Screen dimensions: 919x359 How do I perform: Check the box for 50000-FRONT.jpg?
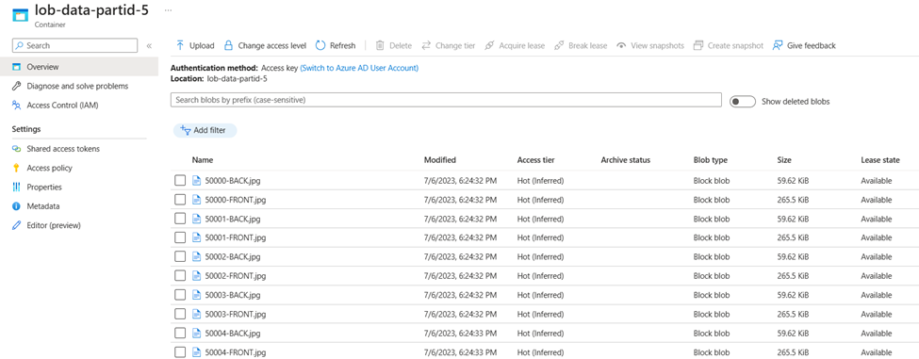180,200
